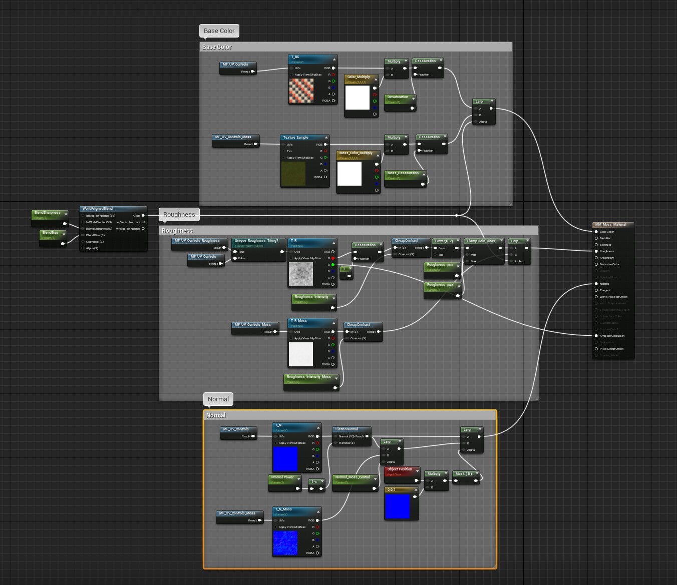Click the blue swatch in the 0,0,1 node
Viewport: 677px width, 585px height.
pyautogui.click(x=398, y=506)
